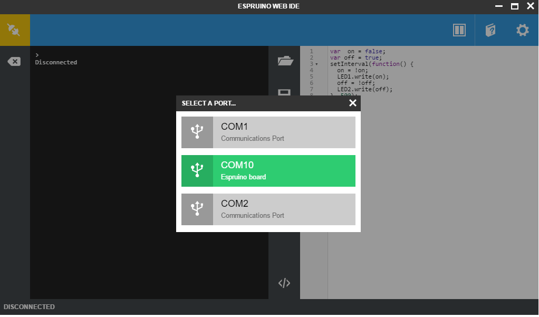Select COM1 Communications Port
The image size is (539, 317).
[268, 132]
